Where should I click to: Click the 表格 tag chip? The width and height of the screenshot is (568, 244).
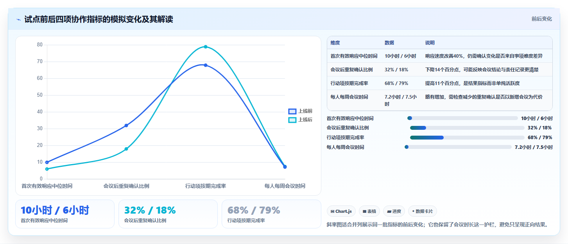click(369, 211)
